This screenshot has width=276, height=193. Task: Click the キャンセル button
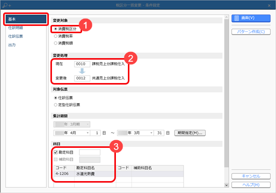pos(251,176)
